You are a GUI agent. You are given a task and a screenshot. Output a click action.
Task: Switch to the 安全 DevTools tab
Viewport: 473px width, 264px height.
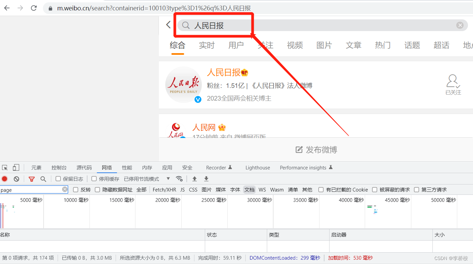tap(187, 168)
